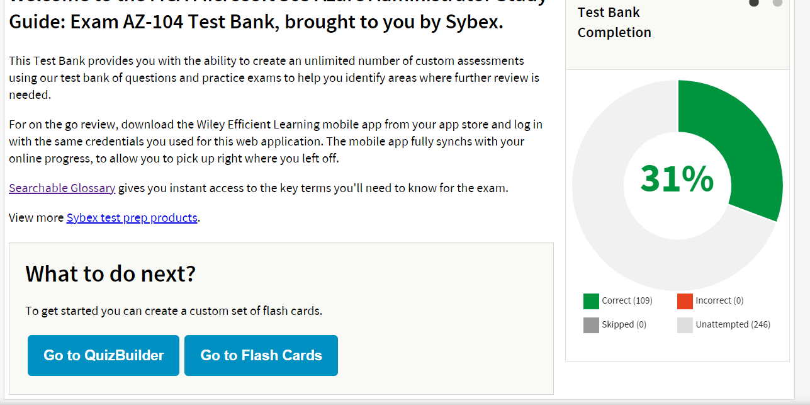Click the "Correct (109)" legend label

pyautogui.click(x=627, y=301)
